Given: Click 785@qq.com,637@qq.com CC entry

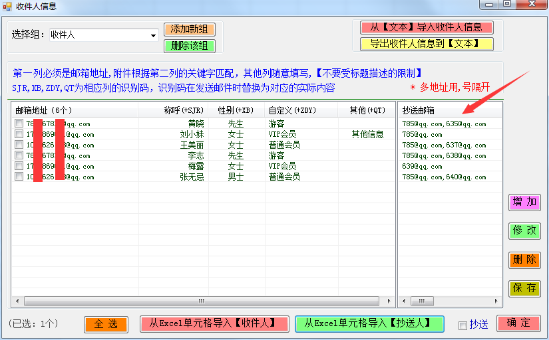Looking at the screenshot, I should tap(444, 145).
